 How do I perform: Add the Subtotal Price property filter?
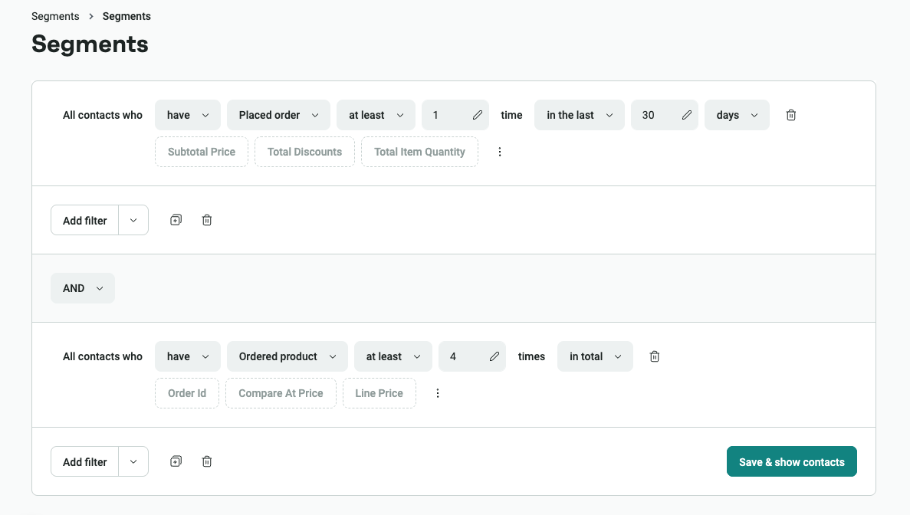(202, 152)
